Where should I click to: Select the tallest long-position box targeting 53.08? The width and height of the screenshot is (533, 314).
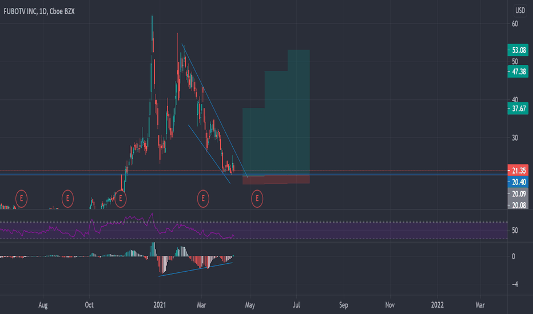(299, 112)
